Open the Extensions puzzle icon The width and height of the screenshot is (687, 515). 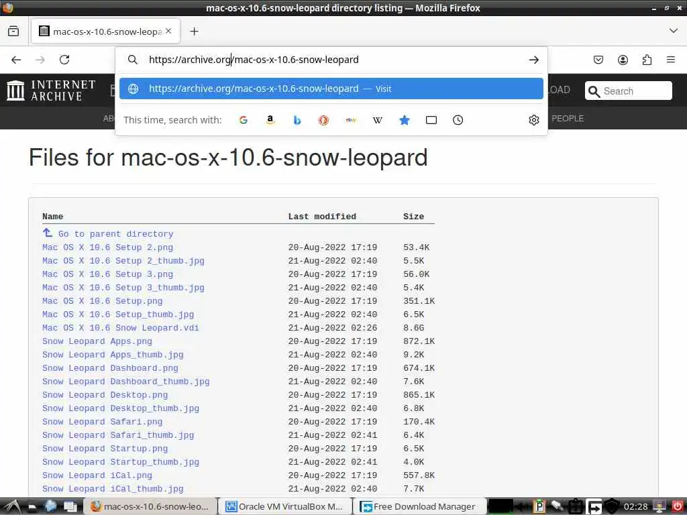(647, 60)
